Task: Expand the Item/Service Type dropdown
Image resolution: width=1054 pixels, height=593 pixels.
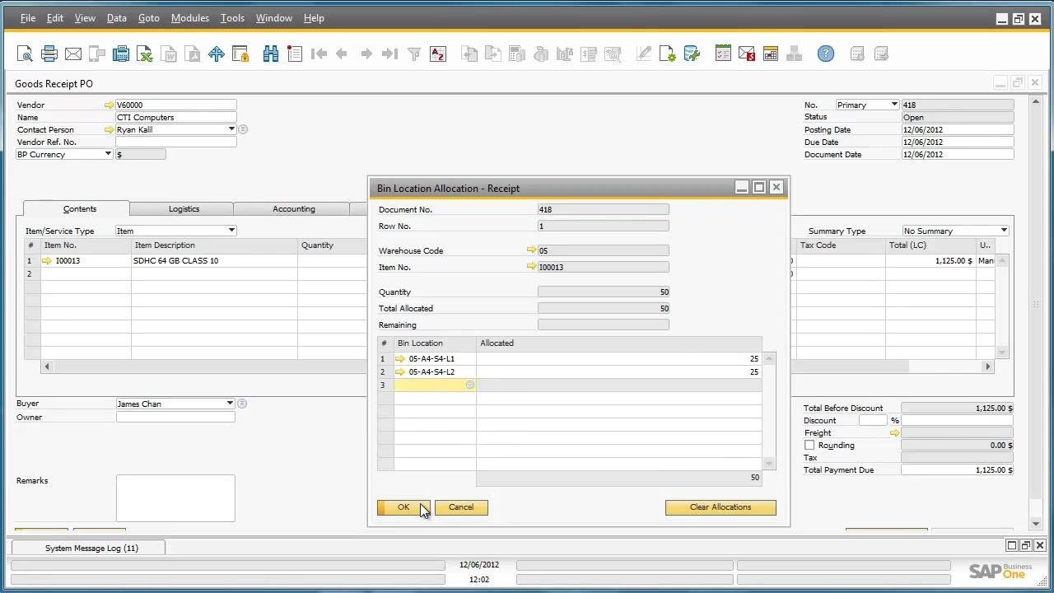Action: (231, 231)
